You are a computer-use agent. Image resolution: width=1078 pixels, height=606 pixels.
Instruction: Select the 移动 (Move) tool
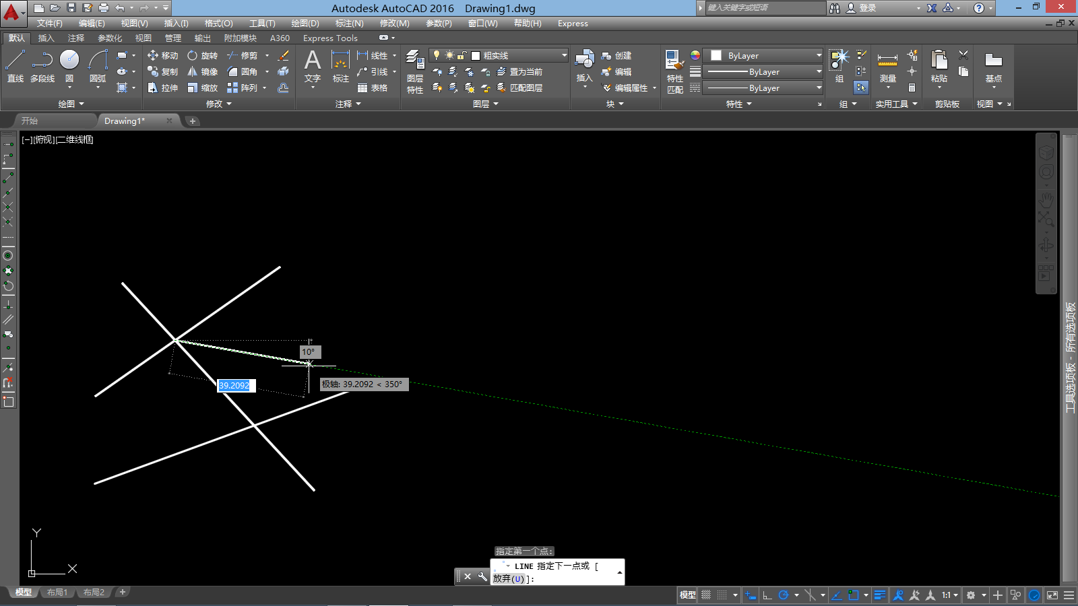tap(163, 56)
